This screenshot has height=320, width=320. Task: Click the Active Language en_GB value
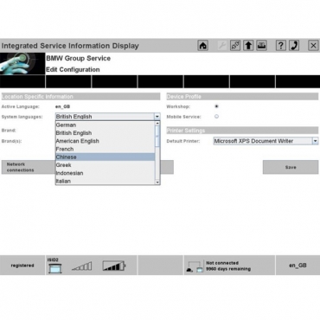click(x=62, y=106)
